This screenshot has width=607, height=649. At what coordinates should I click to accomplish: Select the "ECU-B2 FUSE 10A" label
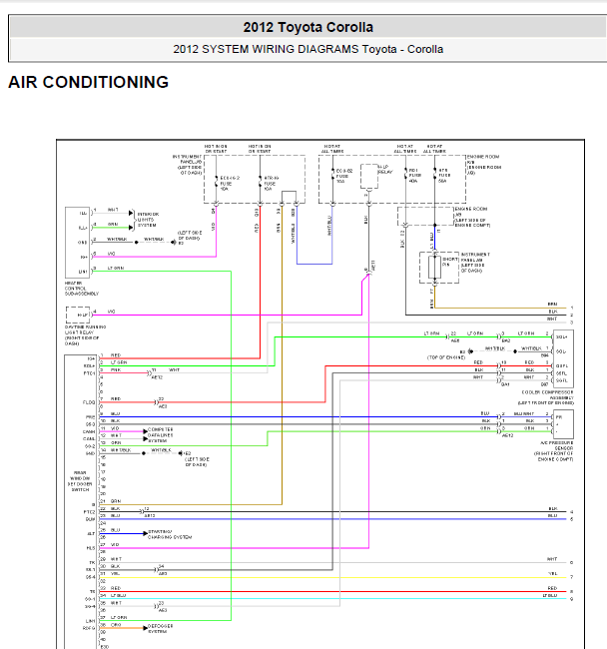click(344, 176)
